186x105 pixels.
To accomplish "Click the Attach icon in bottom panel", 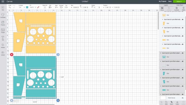I will [x=172, y=103].
